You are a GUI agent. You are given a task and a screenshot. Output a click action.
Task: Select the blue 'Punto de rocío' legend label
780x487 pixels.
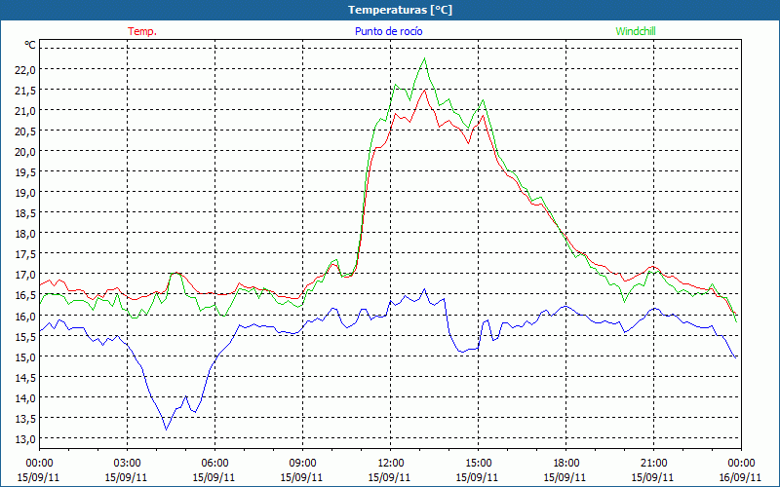click(x=388, y=31)
